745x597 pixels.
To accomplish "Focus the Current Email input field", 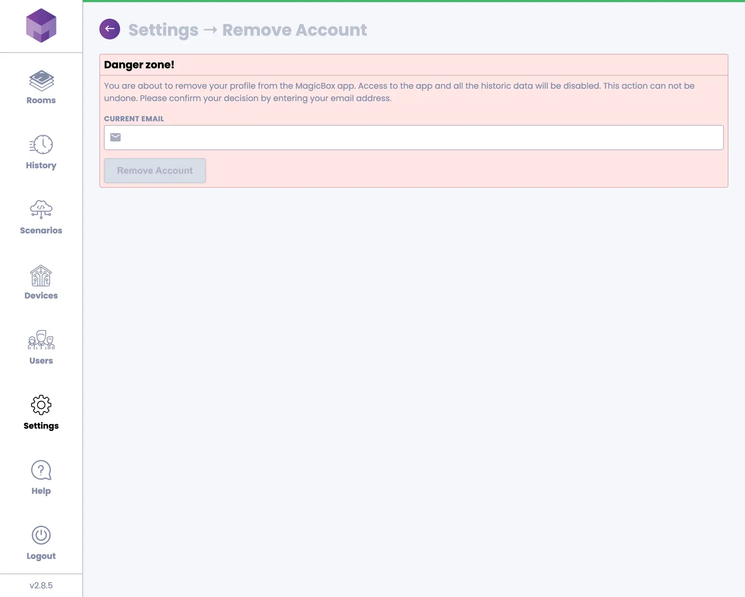I will 419,138.
